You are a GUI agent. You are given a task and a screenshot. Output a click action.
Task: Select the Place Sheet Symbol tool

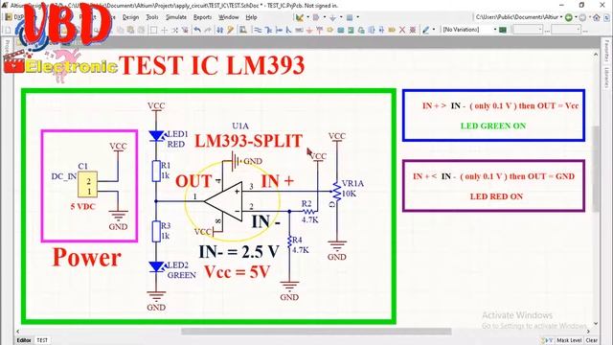pos(341,30)
